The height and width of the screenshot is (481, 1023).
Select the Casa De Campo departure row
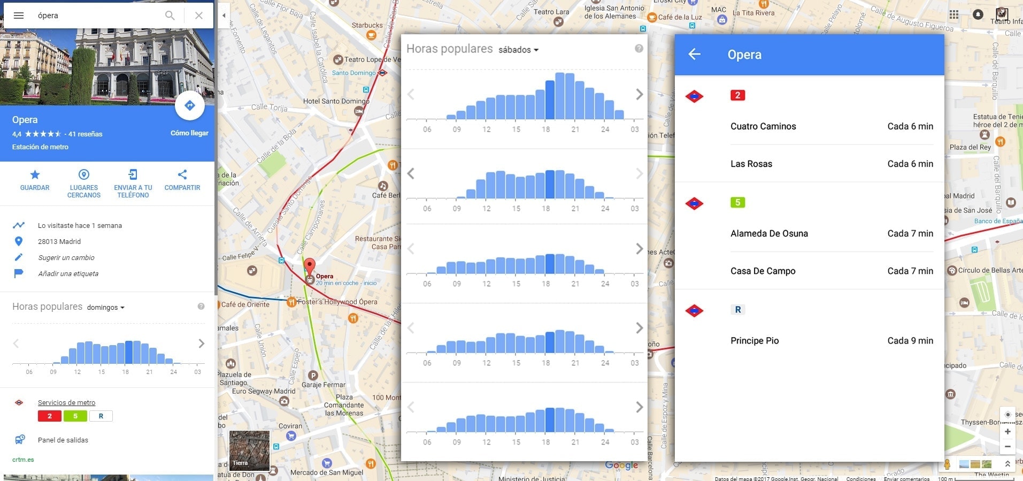(832, 271)
